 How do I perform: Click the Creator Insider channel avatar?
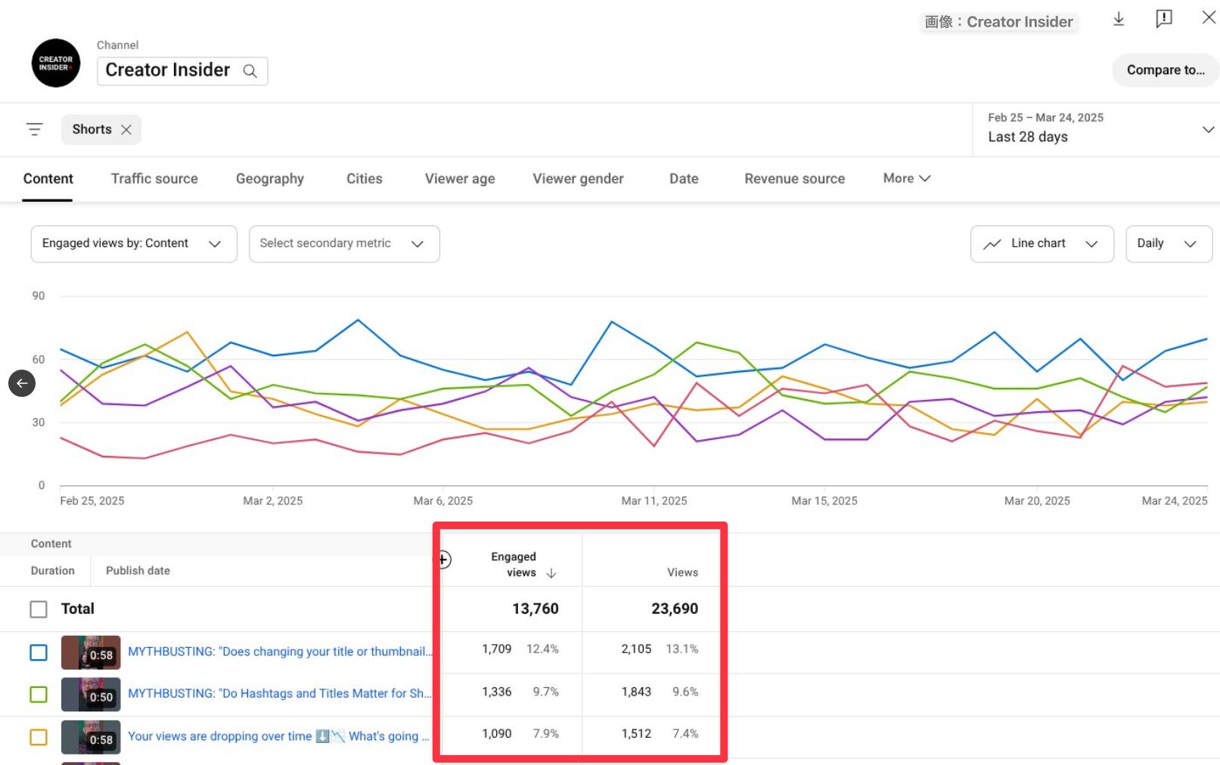click(x=56, y=63)
